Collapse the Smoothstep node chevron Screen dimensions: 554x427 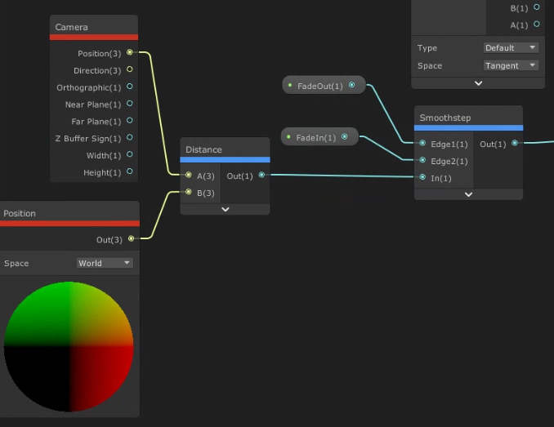point(468,194)
